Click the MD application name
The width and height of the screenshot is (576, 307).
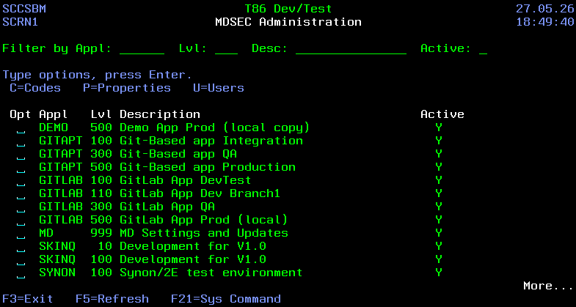pyautogui.click(x=46, y=233)
